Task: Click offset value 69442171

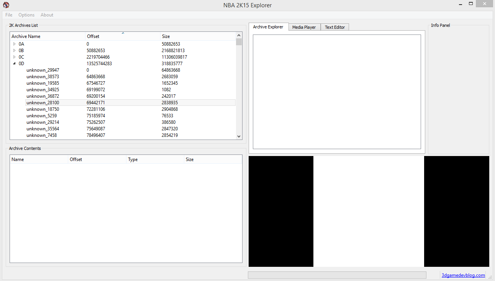Action: click(96, 103)
